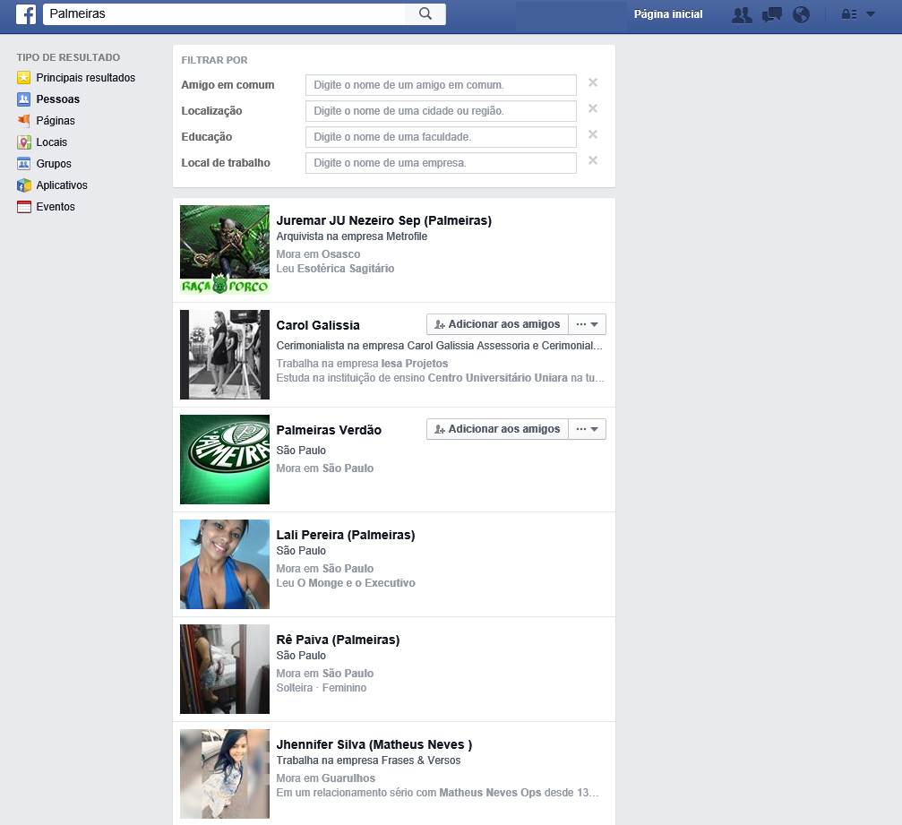Click São Paulo link under Lali Pereira

click(x=348, y=569)
